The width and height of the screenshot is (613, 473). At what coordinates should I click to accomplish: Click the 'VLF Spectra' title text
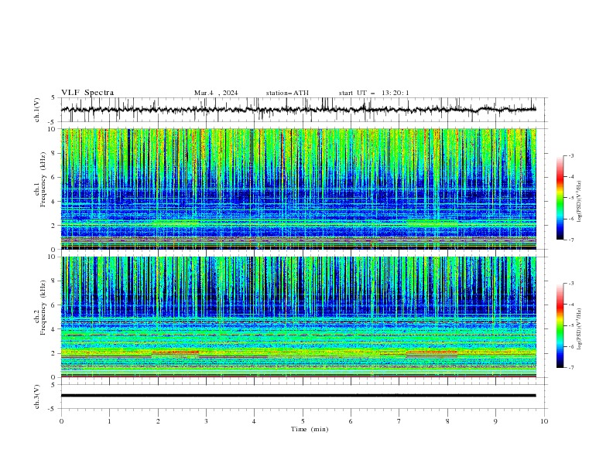click(x=87, y=93)
